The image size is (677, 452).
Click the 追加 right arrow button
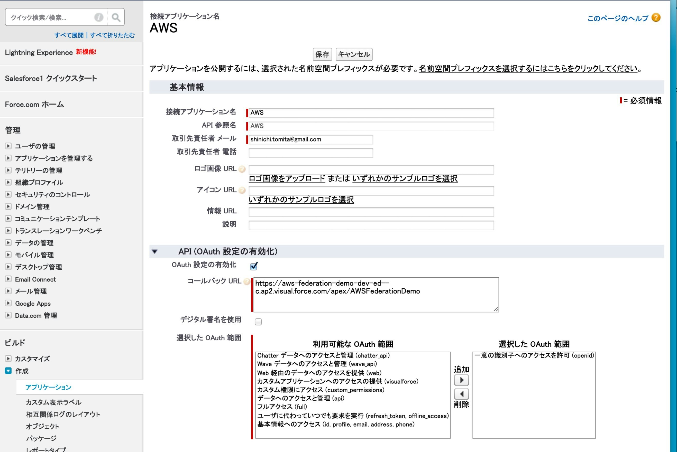point(462,380)
